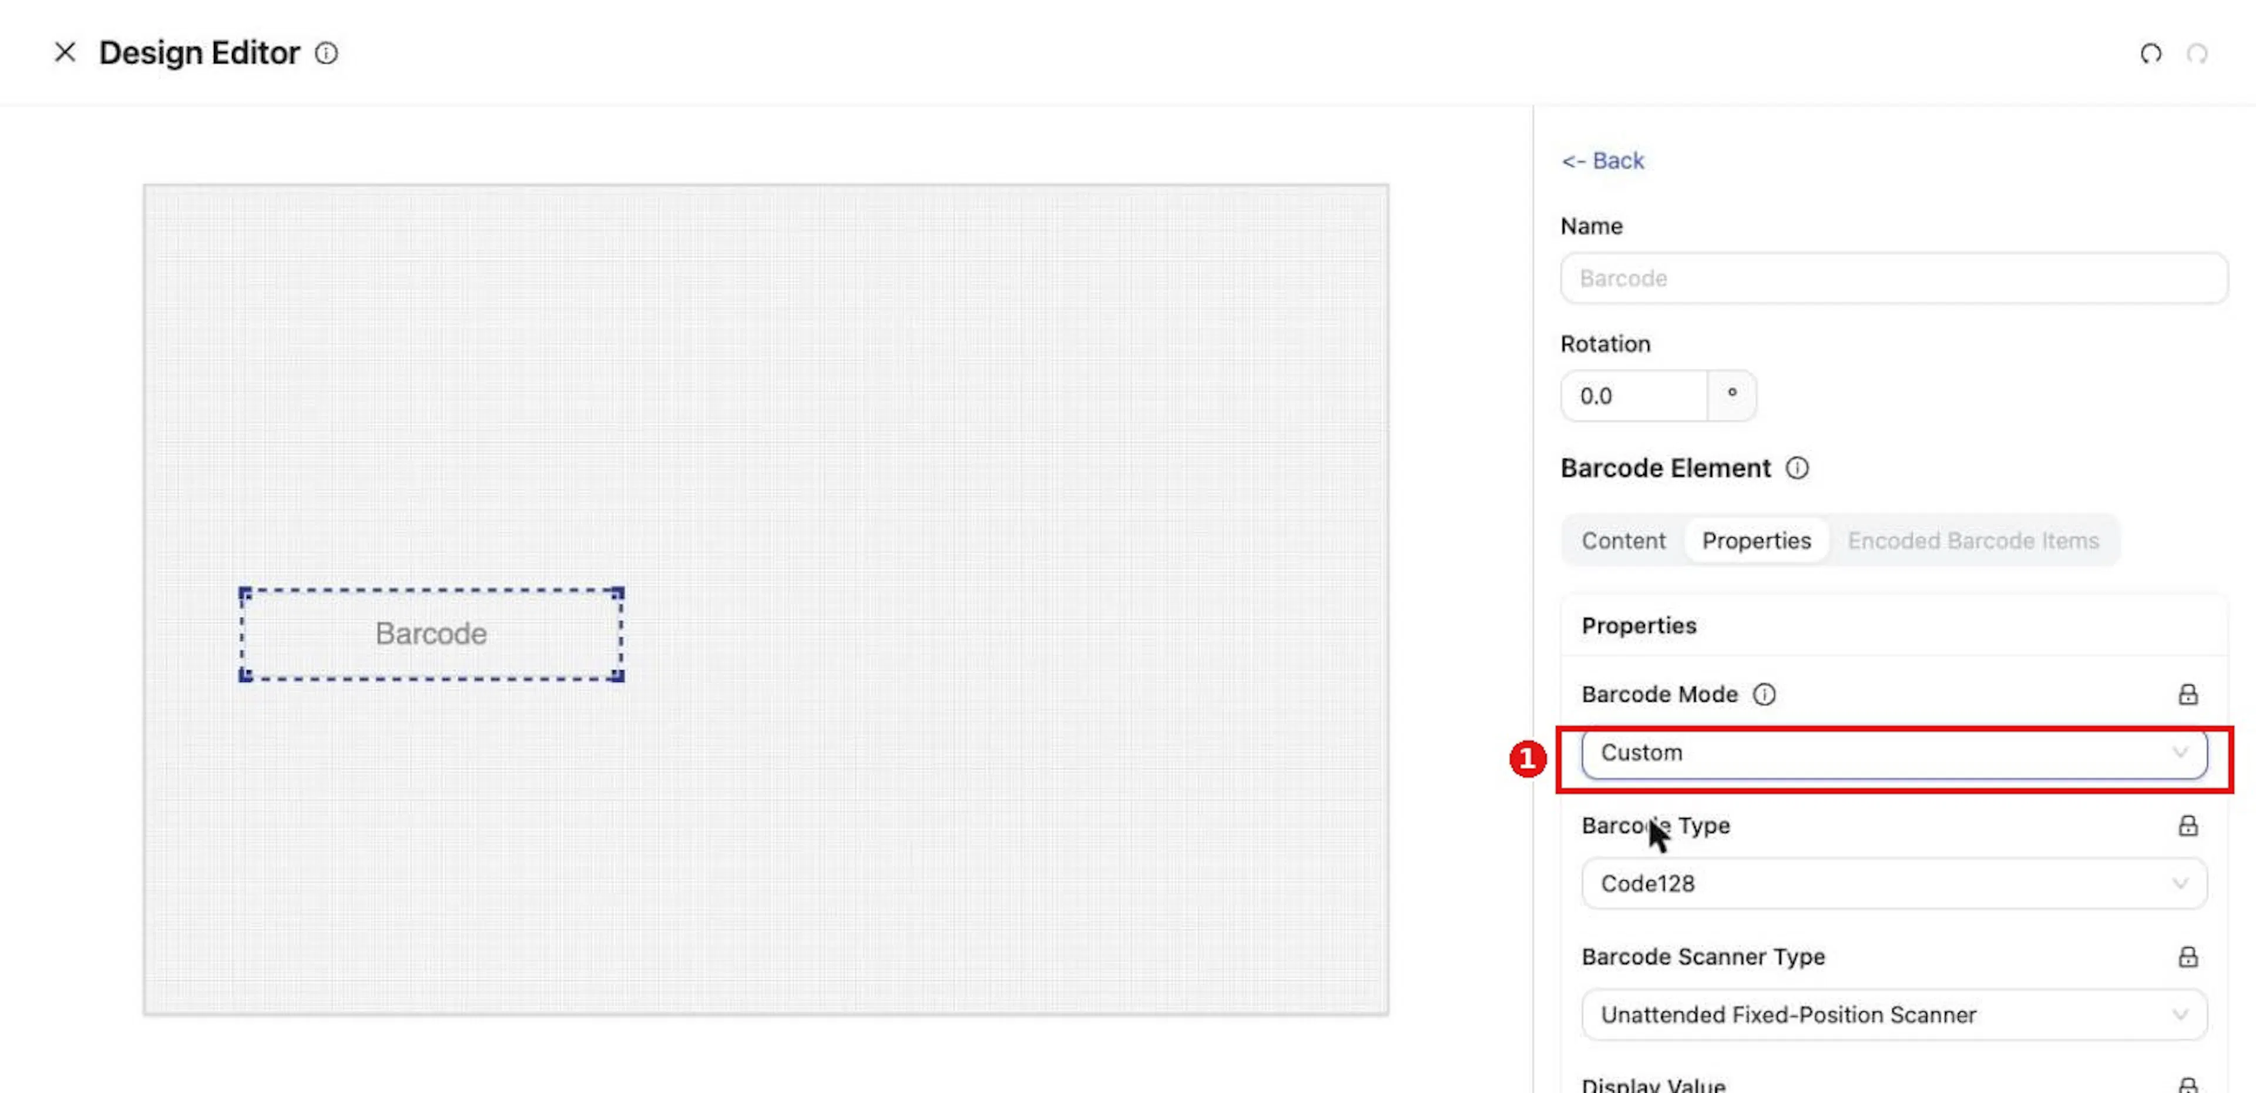Image resolution: width=2256 pixels, height=1093 pixels.
Task: Click the degree unit symbol beside Rotation
Action: click(x=1731, y=397)
